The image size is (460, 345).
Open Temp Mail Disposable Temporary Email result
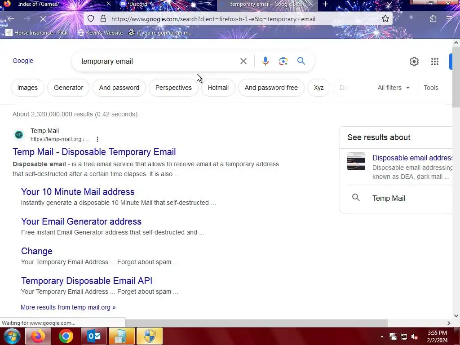click(94, 152)
